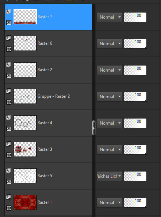Click the layer type icon on Raster 3
Image resolution: width=161 pixels, height=217 pixels.
[9, 144]
